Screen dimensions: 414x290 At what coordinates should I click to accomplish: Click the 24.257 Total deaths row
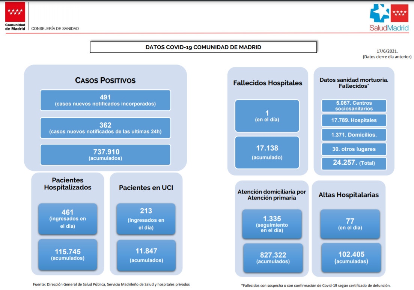click(354, 163)
